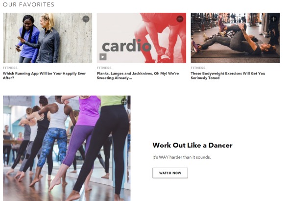The image size is (289, 201).
Task: Click FITNESS label above bodyweight article
Action: click(198, 68)
